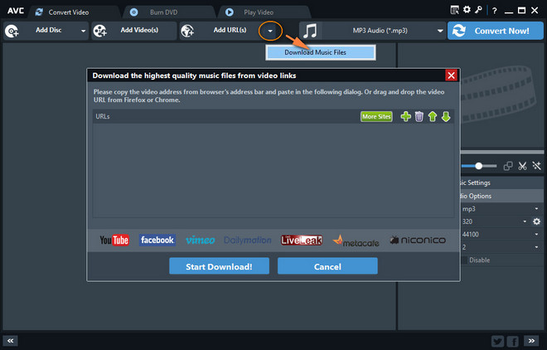The image size is (547, 350).
Task: Click the magic wand effects icon
Action: pos(536,166)
